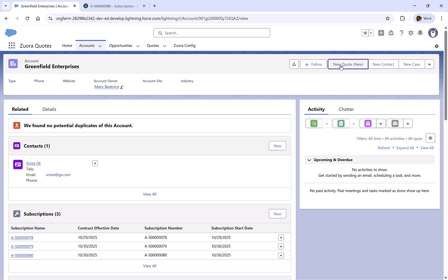Compose an email from the activity panel
The width and height of the screenshot is (448, 280).
click(x=395, y=123)
